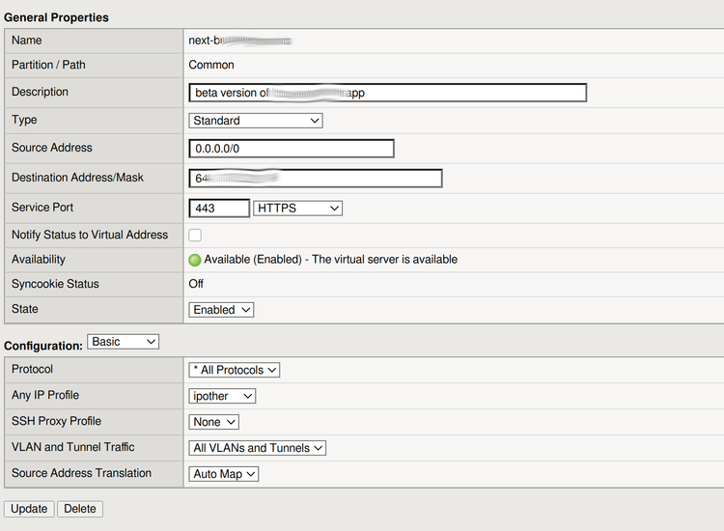Click the Update button
Viewport: 724px width, 531px height.
coord(29,509)
